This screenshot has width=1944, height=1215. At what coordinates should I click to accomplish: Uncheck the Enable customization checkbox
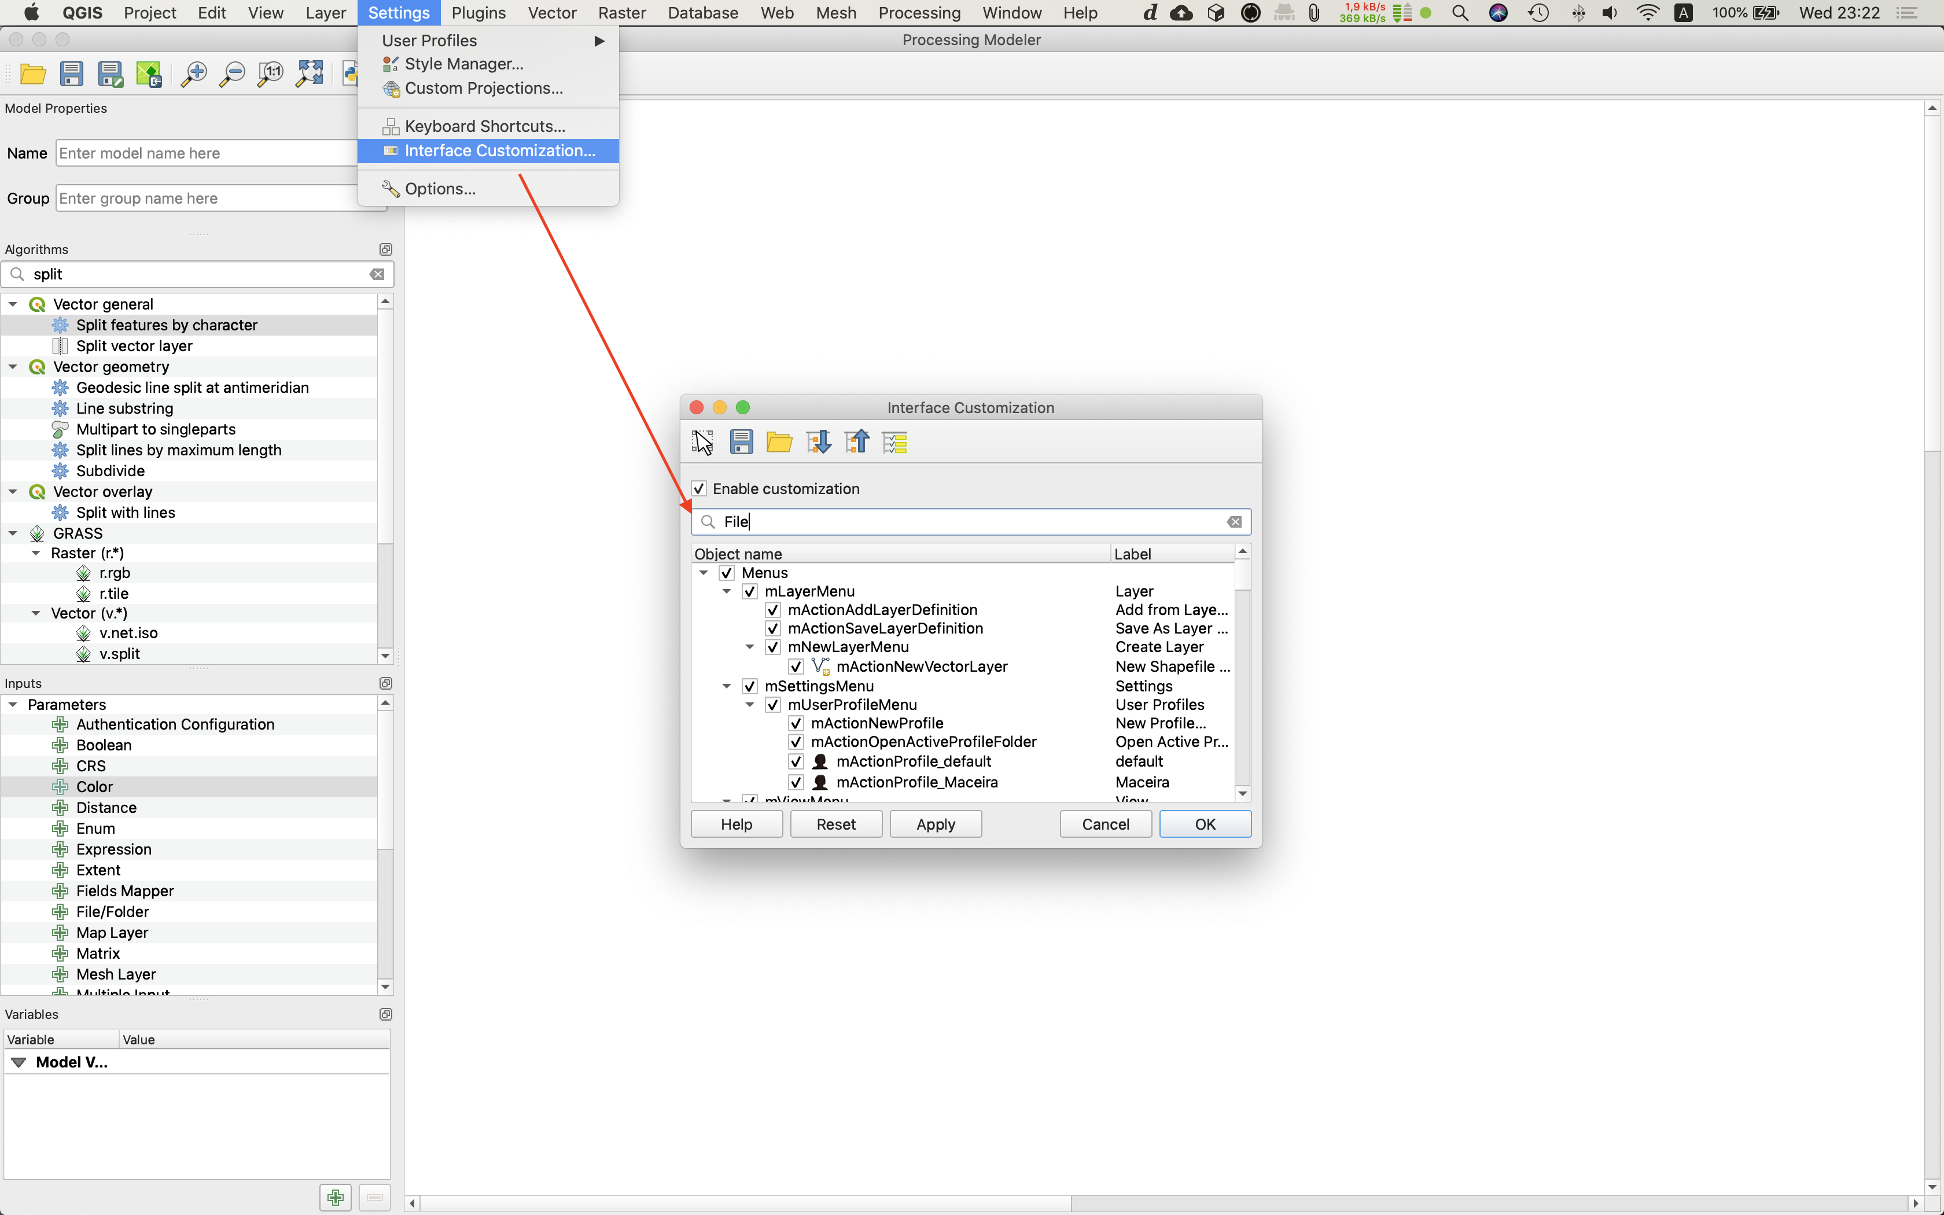point(699,488)
